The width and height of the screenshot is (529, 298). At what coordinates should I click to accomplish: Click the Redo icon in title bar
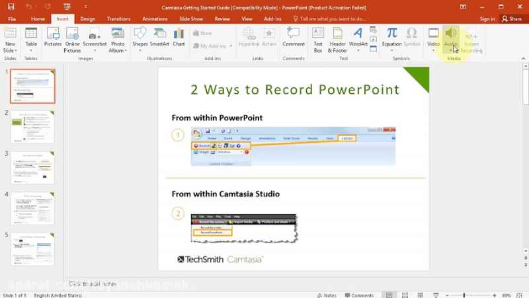48,7
